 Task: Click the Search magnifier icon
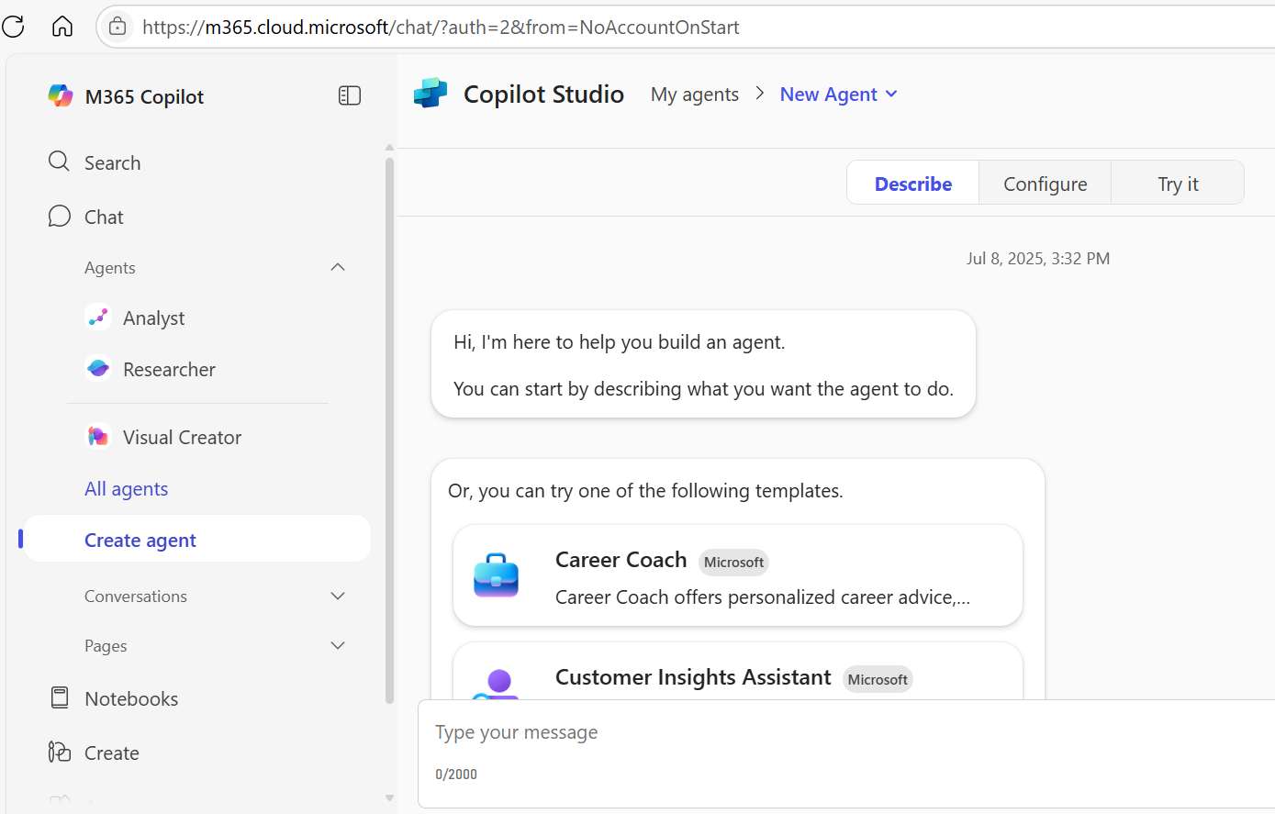click(x=59, y=162)
